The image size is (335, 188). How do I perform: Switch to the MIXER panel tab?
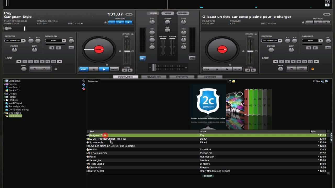click(153, 13)
